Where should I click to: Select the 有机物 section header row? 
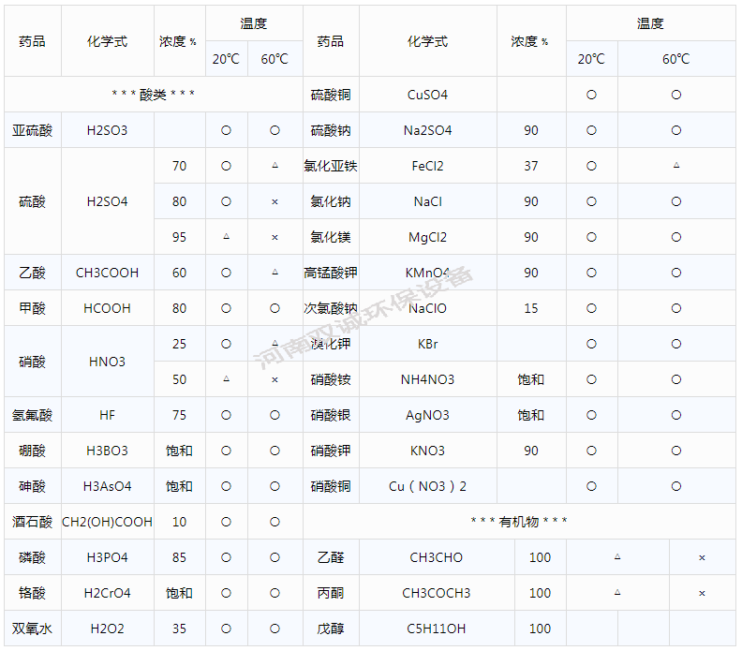(519, 523)
